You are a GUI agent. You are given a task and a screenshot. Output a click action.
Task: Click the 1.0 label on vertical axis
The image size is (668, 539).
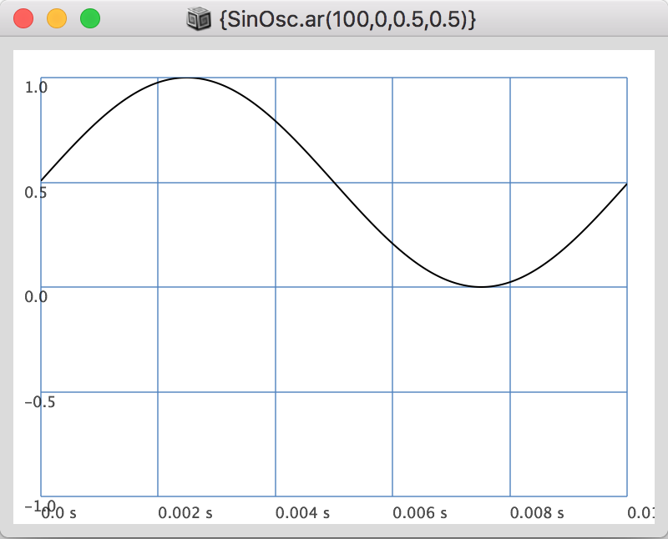coord(37,87)
